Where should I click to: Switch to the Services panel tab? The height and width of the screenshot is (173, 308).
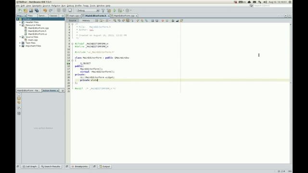42,16
